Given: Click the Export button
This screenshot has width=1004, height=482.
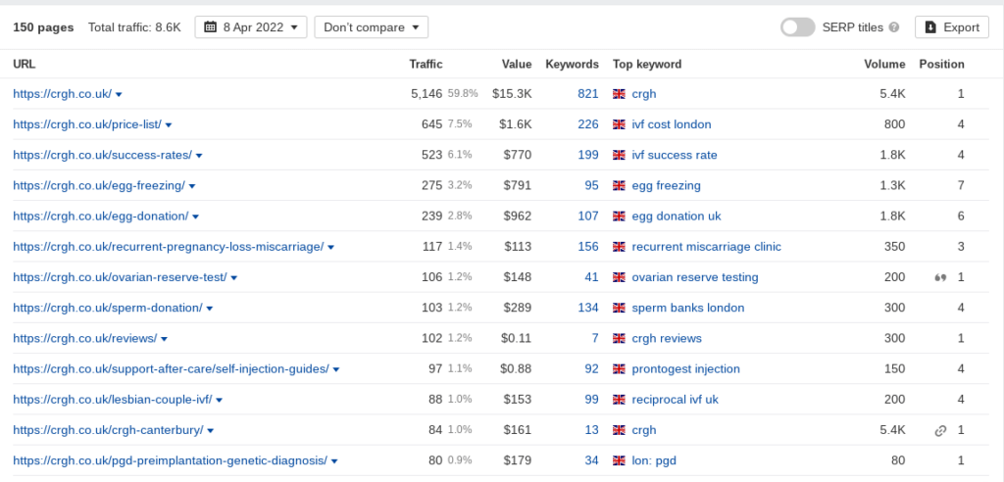Looking at the screenshot, I should (951, 27).
